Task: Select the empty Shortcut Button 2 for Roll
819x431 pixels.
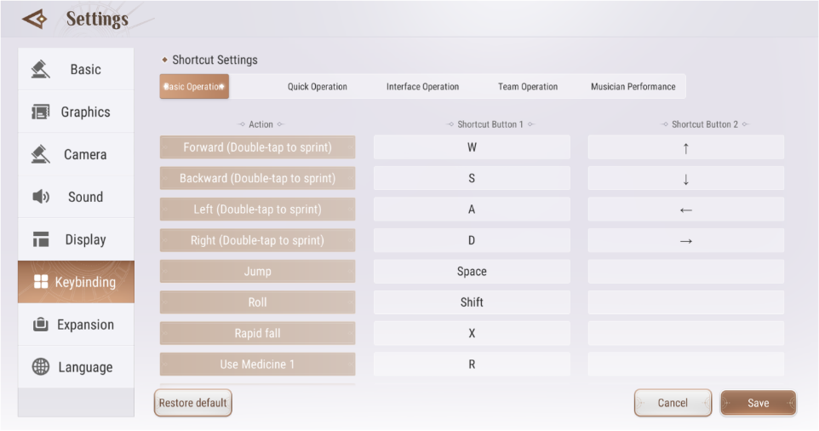Action: [x=686, y=302]
